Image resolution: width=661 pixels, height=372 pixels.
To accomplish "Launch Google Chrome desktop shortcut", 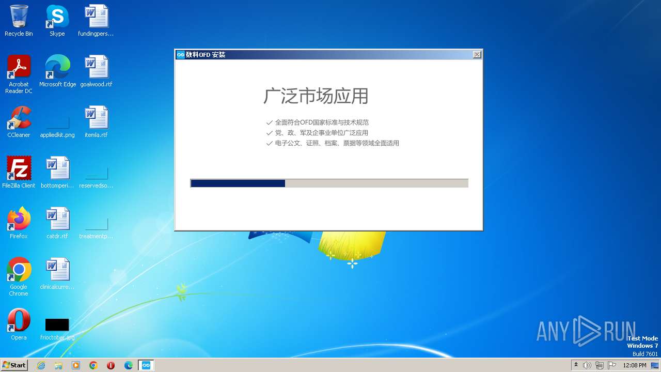I will point(19,277).
